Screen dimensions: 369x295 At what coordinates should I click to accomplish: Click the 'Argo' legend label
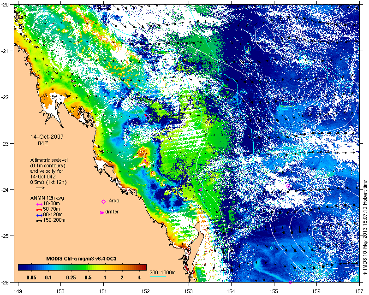(114, 201)
